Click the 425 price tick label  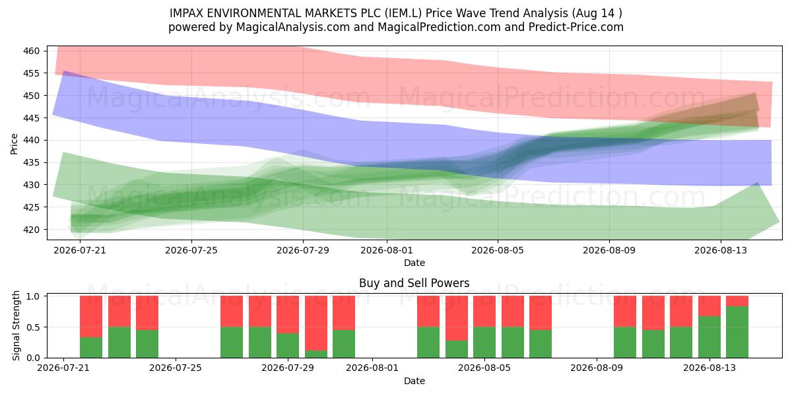[33, 207]
